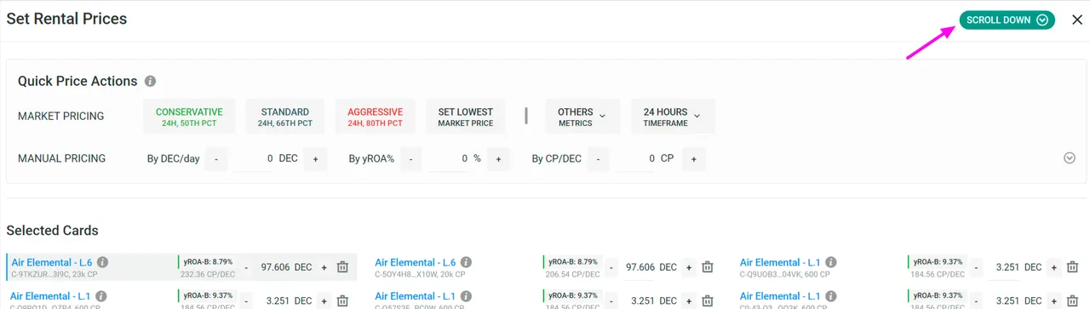Image resolution: width=1090 pixels, height=309 pixels.
Task: Apply Standard 24H 66th PCT pricing
Action: point(285,117)
